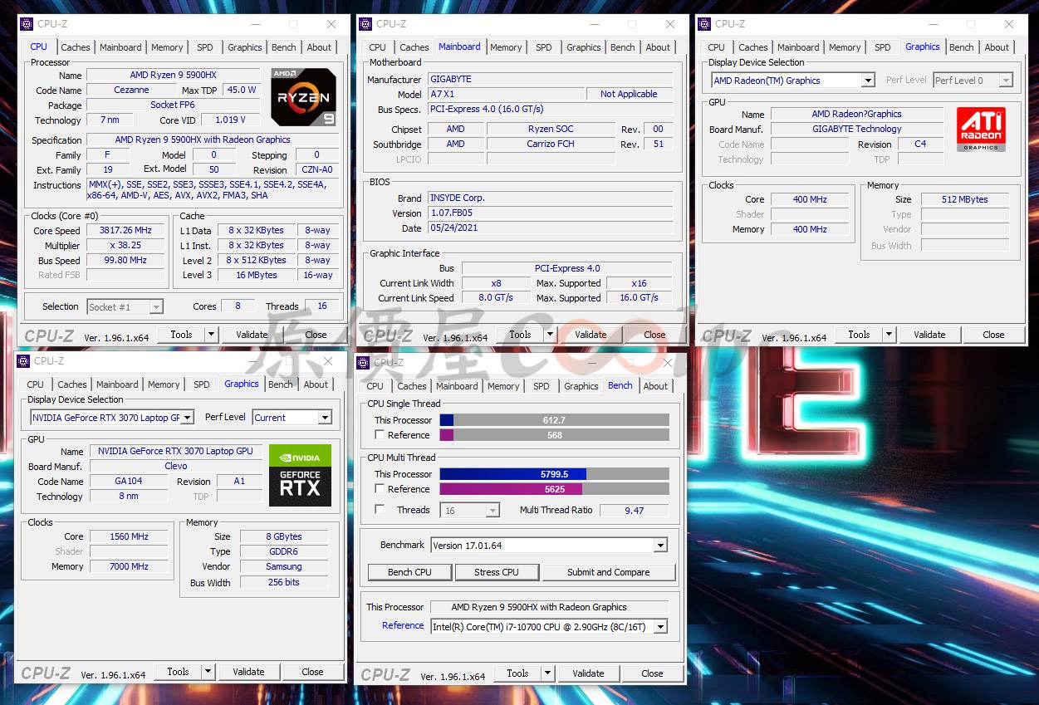This screenshot has width=1039, height=705.
Task: Open the Threads count 16 dropdown
Action: [493, 511]
